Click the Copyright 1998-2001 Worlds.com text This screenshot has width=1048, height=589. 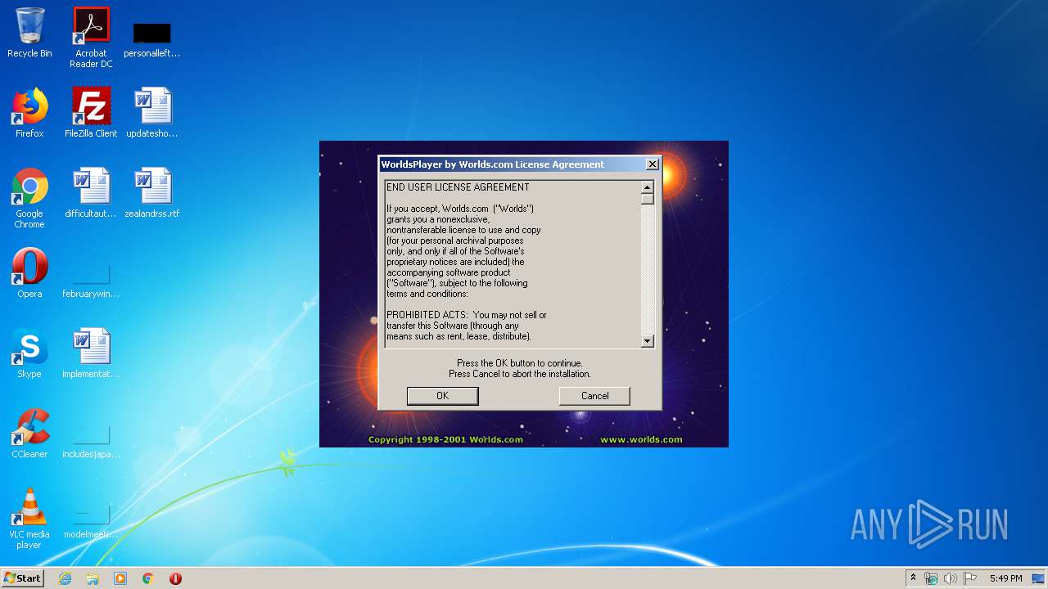click(x=445, y=439)
